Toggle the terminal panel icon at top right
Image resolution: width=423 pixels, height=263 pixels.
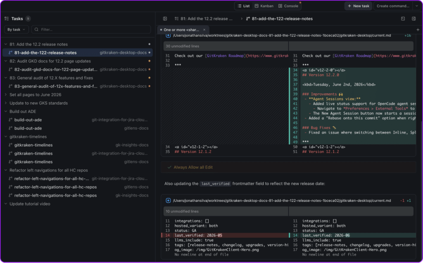[x=403, y=19]
